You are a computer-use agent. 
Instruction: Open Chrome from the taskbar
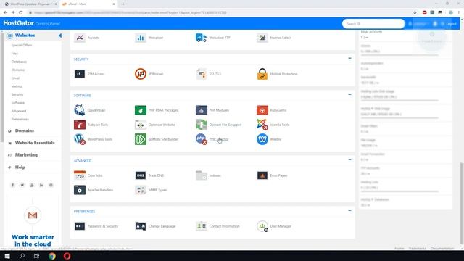pyautogui.click(x=52, y=256)
